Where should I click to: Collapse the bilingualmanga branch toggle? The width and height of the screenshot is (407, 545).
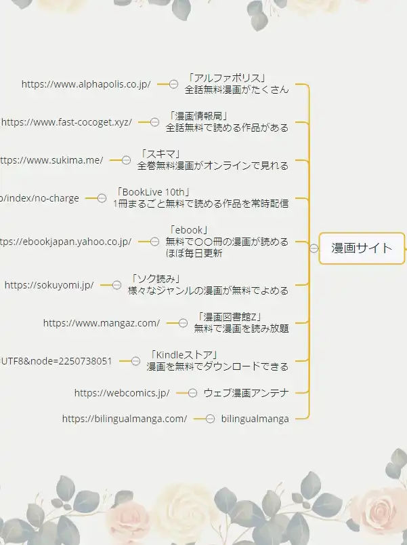tap(209, 419)
